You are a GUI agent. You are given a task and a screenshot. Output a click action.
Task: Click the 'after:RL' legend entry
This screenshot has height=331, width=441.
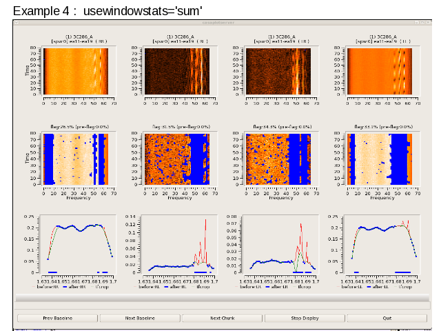pyautogui.click(x=176, y=287)
